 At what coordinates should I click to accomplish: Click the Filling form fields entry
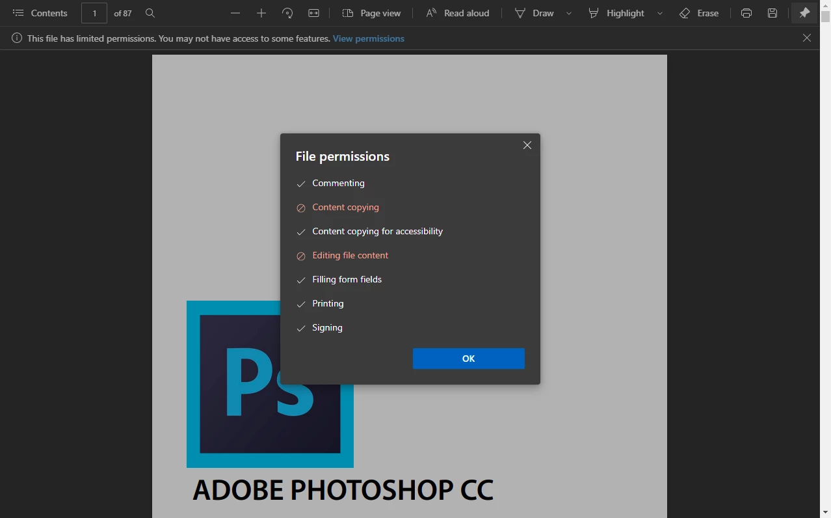[339, 280]
